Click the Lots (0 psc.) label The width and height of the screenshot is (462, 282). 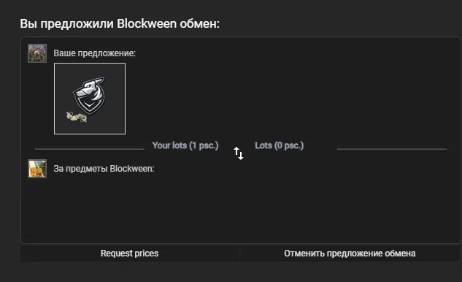280,145
